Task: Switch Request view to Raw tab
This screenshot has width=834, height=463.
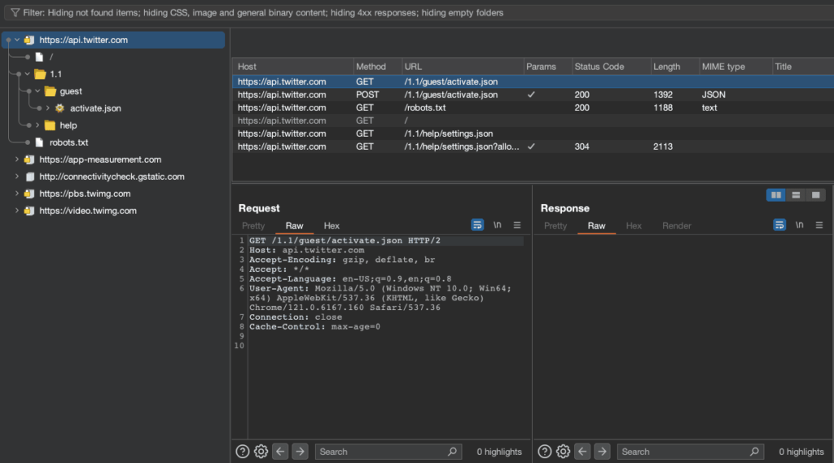Action: pyautogui.click(x=294, y=225)
